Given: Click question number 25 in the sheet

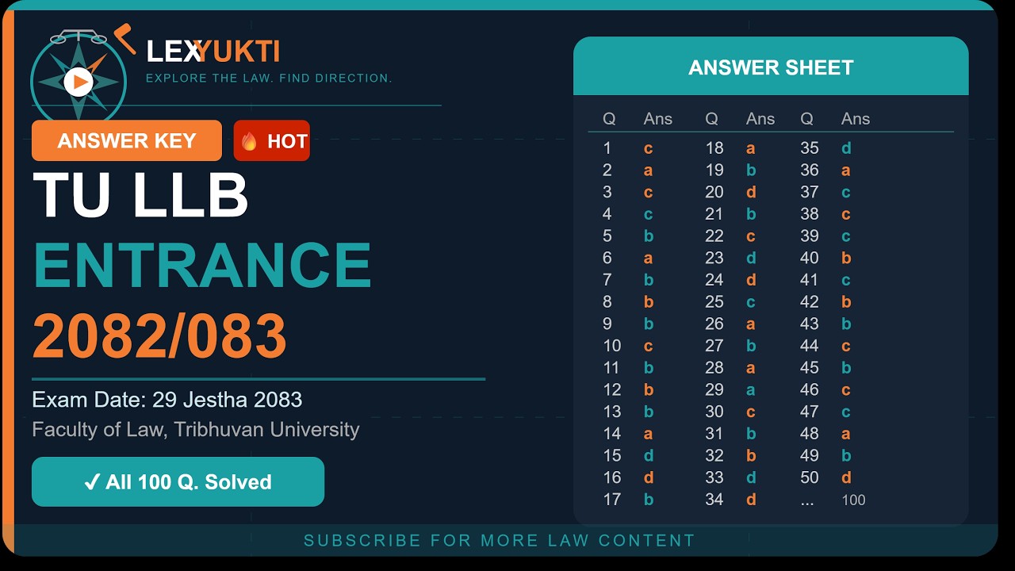Looking at the screenshot, I should [714, 302].
